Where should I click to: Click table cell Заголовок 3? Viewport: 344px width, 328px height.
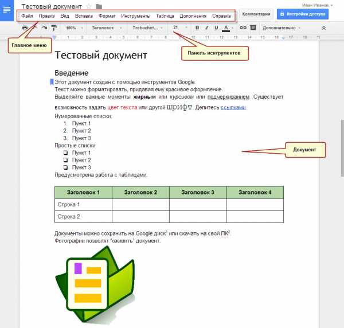click(198, 193)
